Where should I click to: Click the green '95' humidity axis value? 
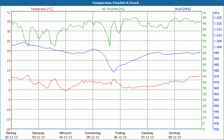(205, 18)
